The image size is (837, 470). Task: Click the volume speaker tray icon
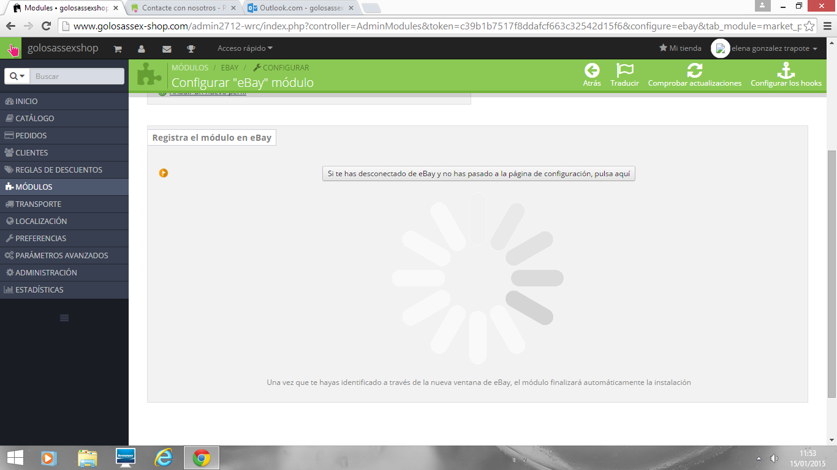tap(774, 458)
